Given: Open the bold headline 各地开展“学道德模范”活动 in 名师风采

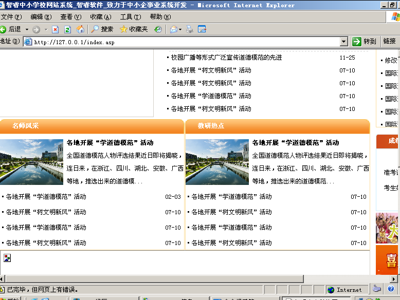Looking at the screenshot, I should (x=110, y=143).
